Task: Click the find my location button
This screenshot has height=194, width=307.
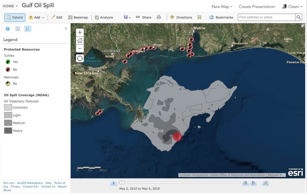Action: point(80,58)
